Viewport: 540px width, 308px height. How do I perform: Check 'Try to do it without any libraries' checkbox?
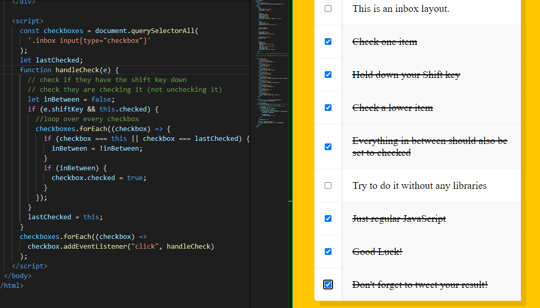click(328, 186)
